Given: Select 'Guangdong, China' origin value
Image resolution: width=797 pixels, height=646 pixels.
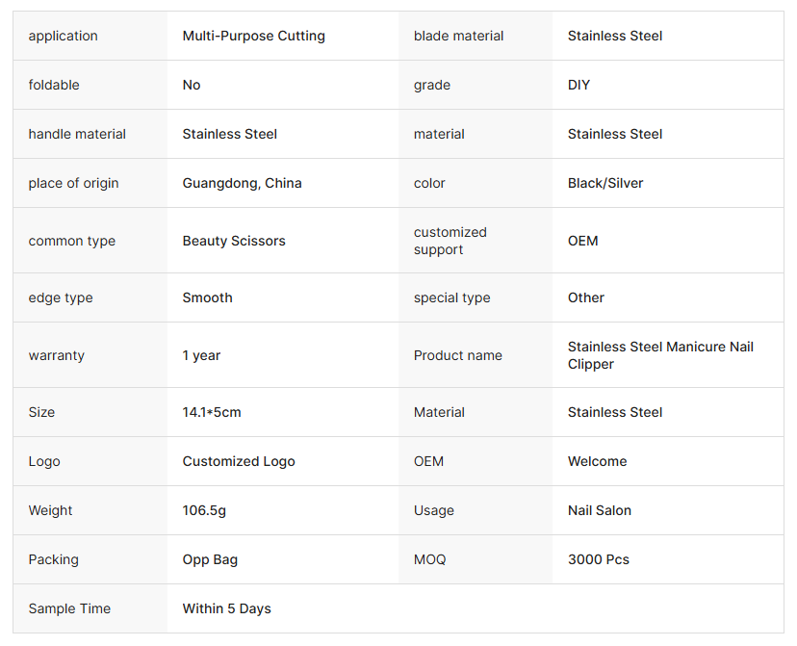Looking at the screenshot, I should (x=242, y=183).
